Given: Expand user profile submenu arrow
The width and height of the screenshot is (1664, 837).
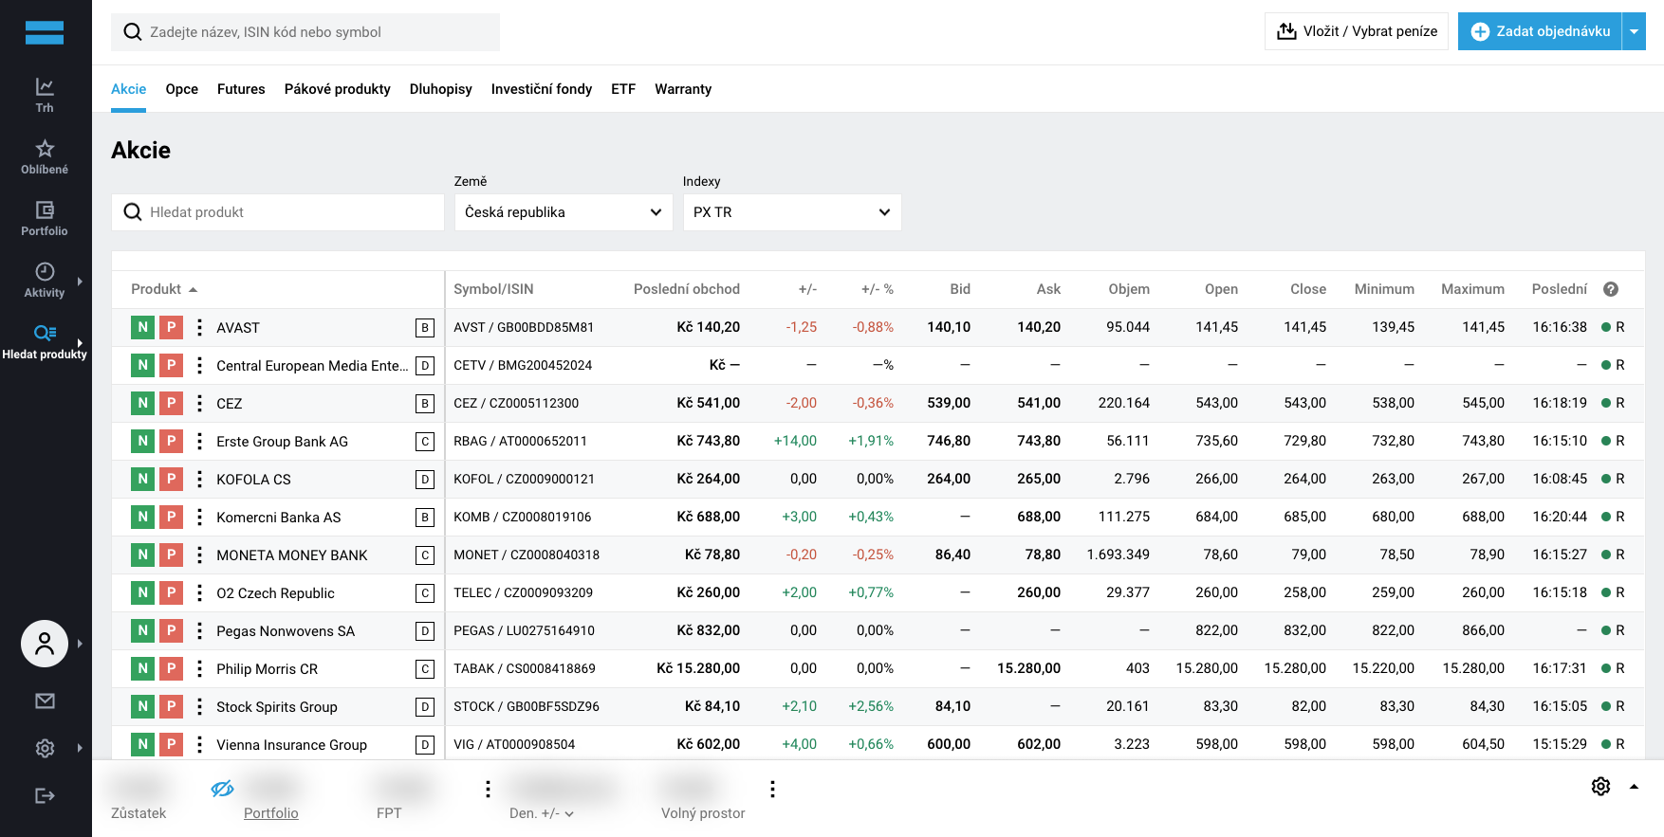Looking at the screenshot, I should (x=80, y=644).
